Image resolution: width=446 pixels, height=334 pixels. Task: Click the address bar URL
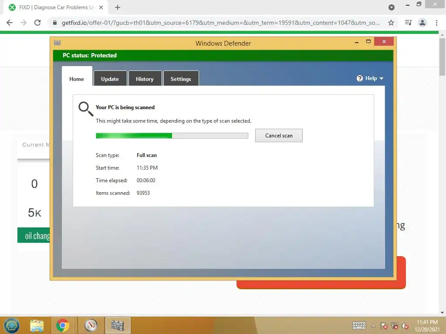pyautogui.click(x=220, y=23)
